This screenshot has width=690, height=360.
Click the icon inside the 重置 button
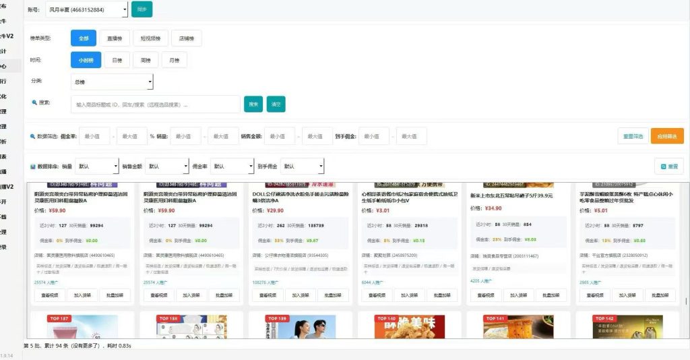pos(664,167)
